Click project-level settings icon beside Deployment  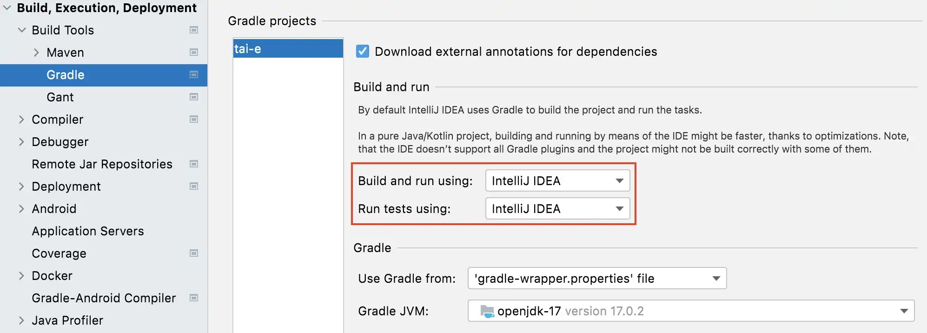(194, 186)
